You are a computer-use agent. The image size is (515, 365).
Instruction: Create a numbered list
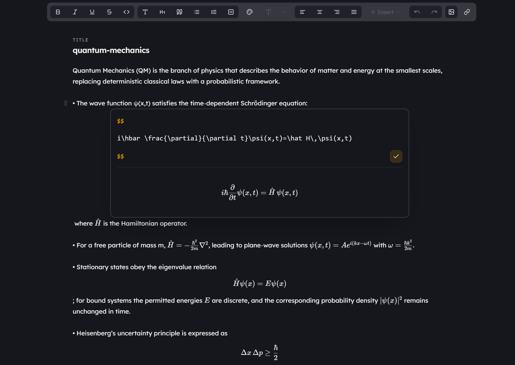click(x=213, y=12)
